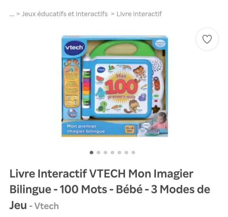Go to last image carousel dot
Viewport: 228px width, 217px height.
pos(133,152)
